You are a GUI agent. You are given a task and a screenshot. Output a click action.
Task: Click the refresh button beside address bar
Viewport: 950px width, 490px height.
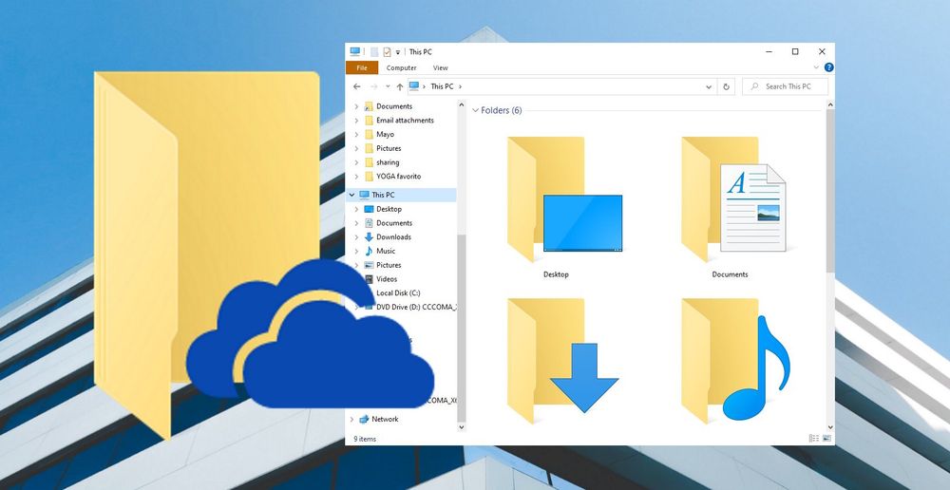tap(726, 86)
